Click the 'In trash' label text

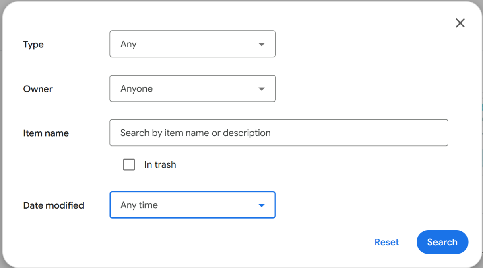pyautogui.click(x=160, y=165)
